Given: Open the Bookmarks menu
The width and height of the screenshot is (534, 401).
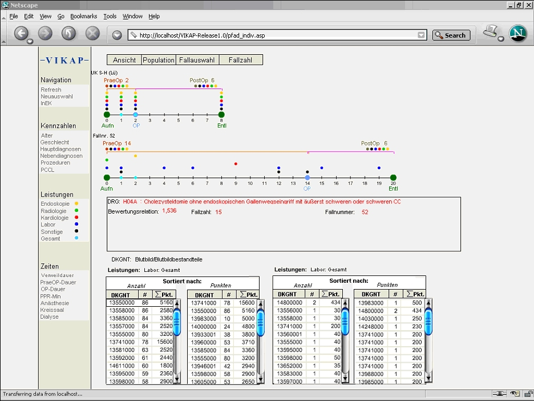Looking at the screenshot, I should click(x=83, y=17).
